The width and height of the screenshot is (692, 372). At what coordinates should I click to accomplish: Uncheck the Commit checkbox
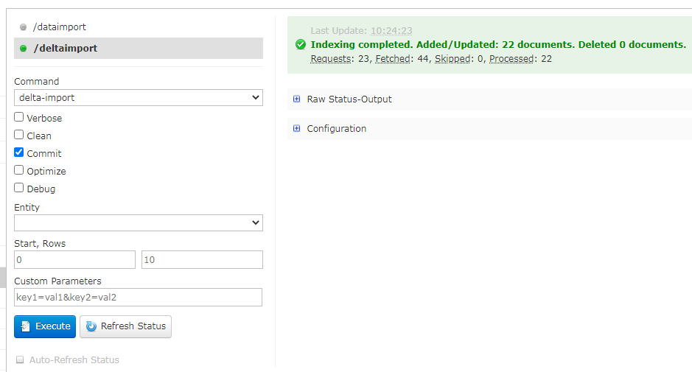(x=19, y=152)
